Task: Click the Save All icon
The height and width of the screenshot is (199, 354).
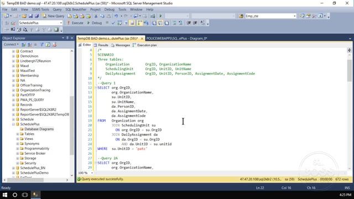Action: [x=37, y=16]
